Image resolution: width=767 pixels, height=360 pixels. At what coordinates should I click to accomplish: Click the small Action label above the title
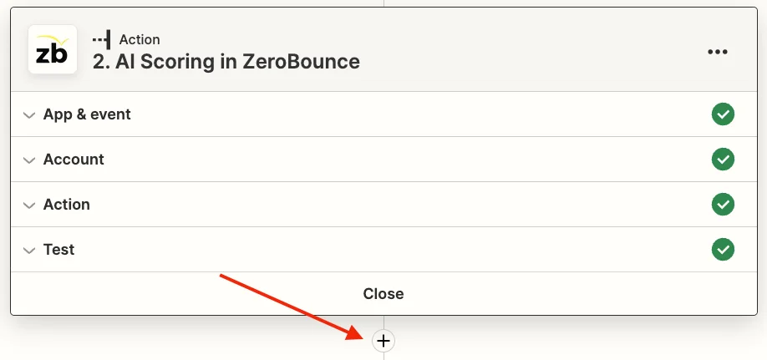[x=140, y=39]
